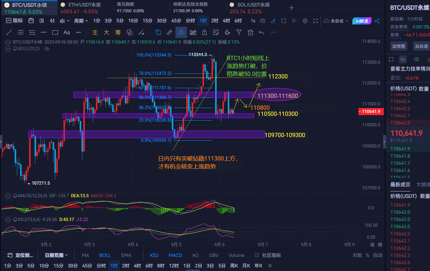
Task: Expand the 日期范围 date range dropdown
Action: pos(56,255)
